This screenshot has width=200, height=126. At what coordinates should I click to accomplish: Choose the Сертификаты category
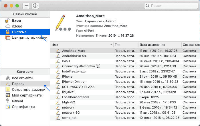click(25, 107)
